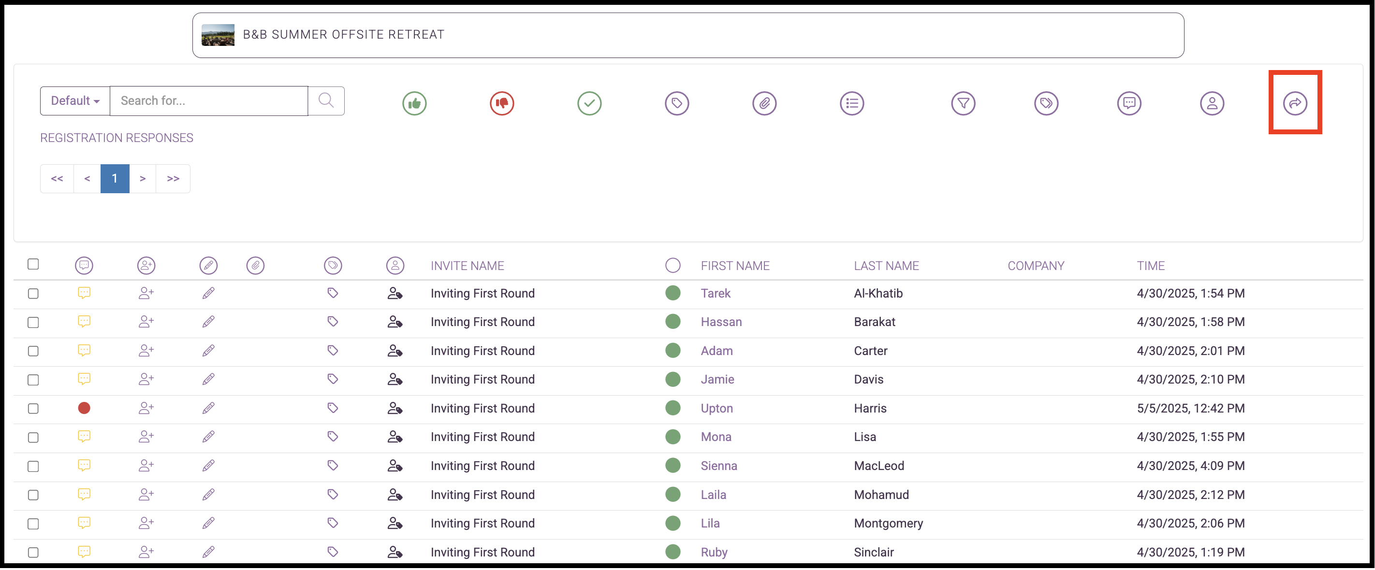Check the box for Tarek Al-Khatib row
Image resolution: width=1375 pixels, height=570 pixels.
click(x=33, y=293)
